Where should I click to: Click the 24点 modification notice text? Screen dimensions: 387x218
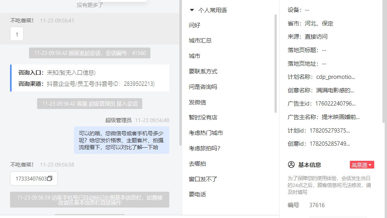(329, 185)
